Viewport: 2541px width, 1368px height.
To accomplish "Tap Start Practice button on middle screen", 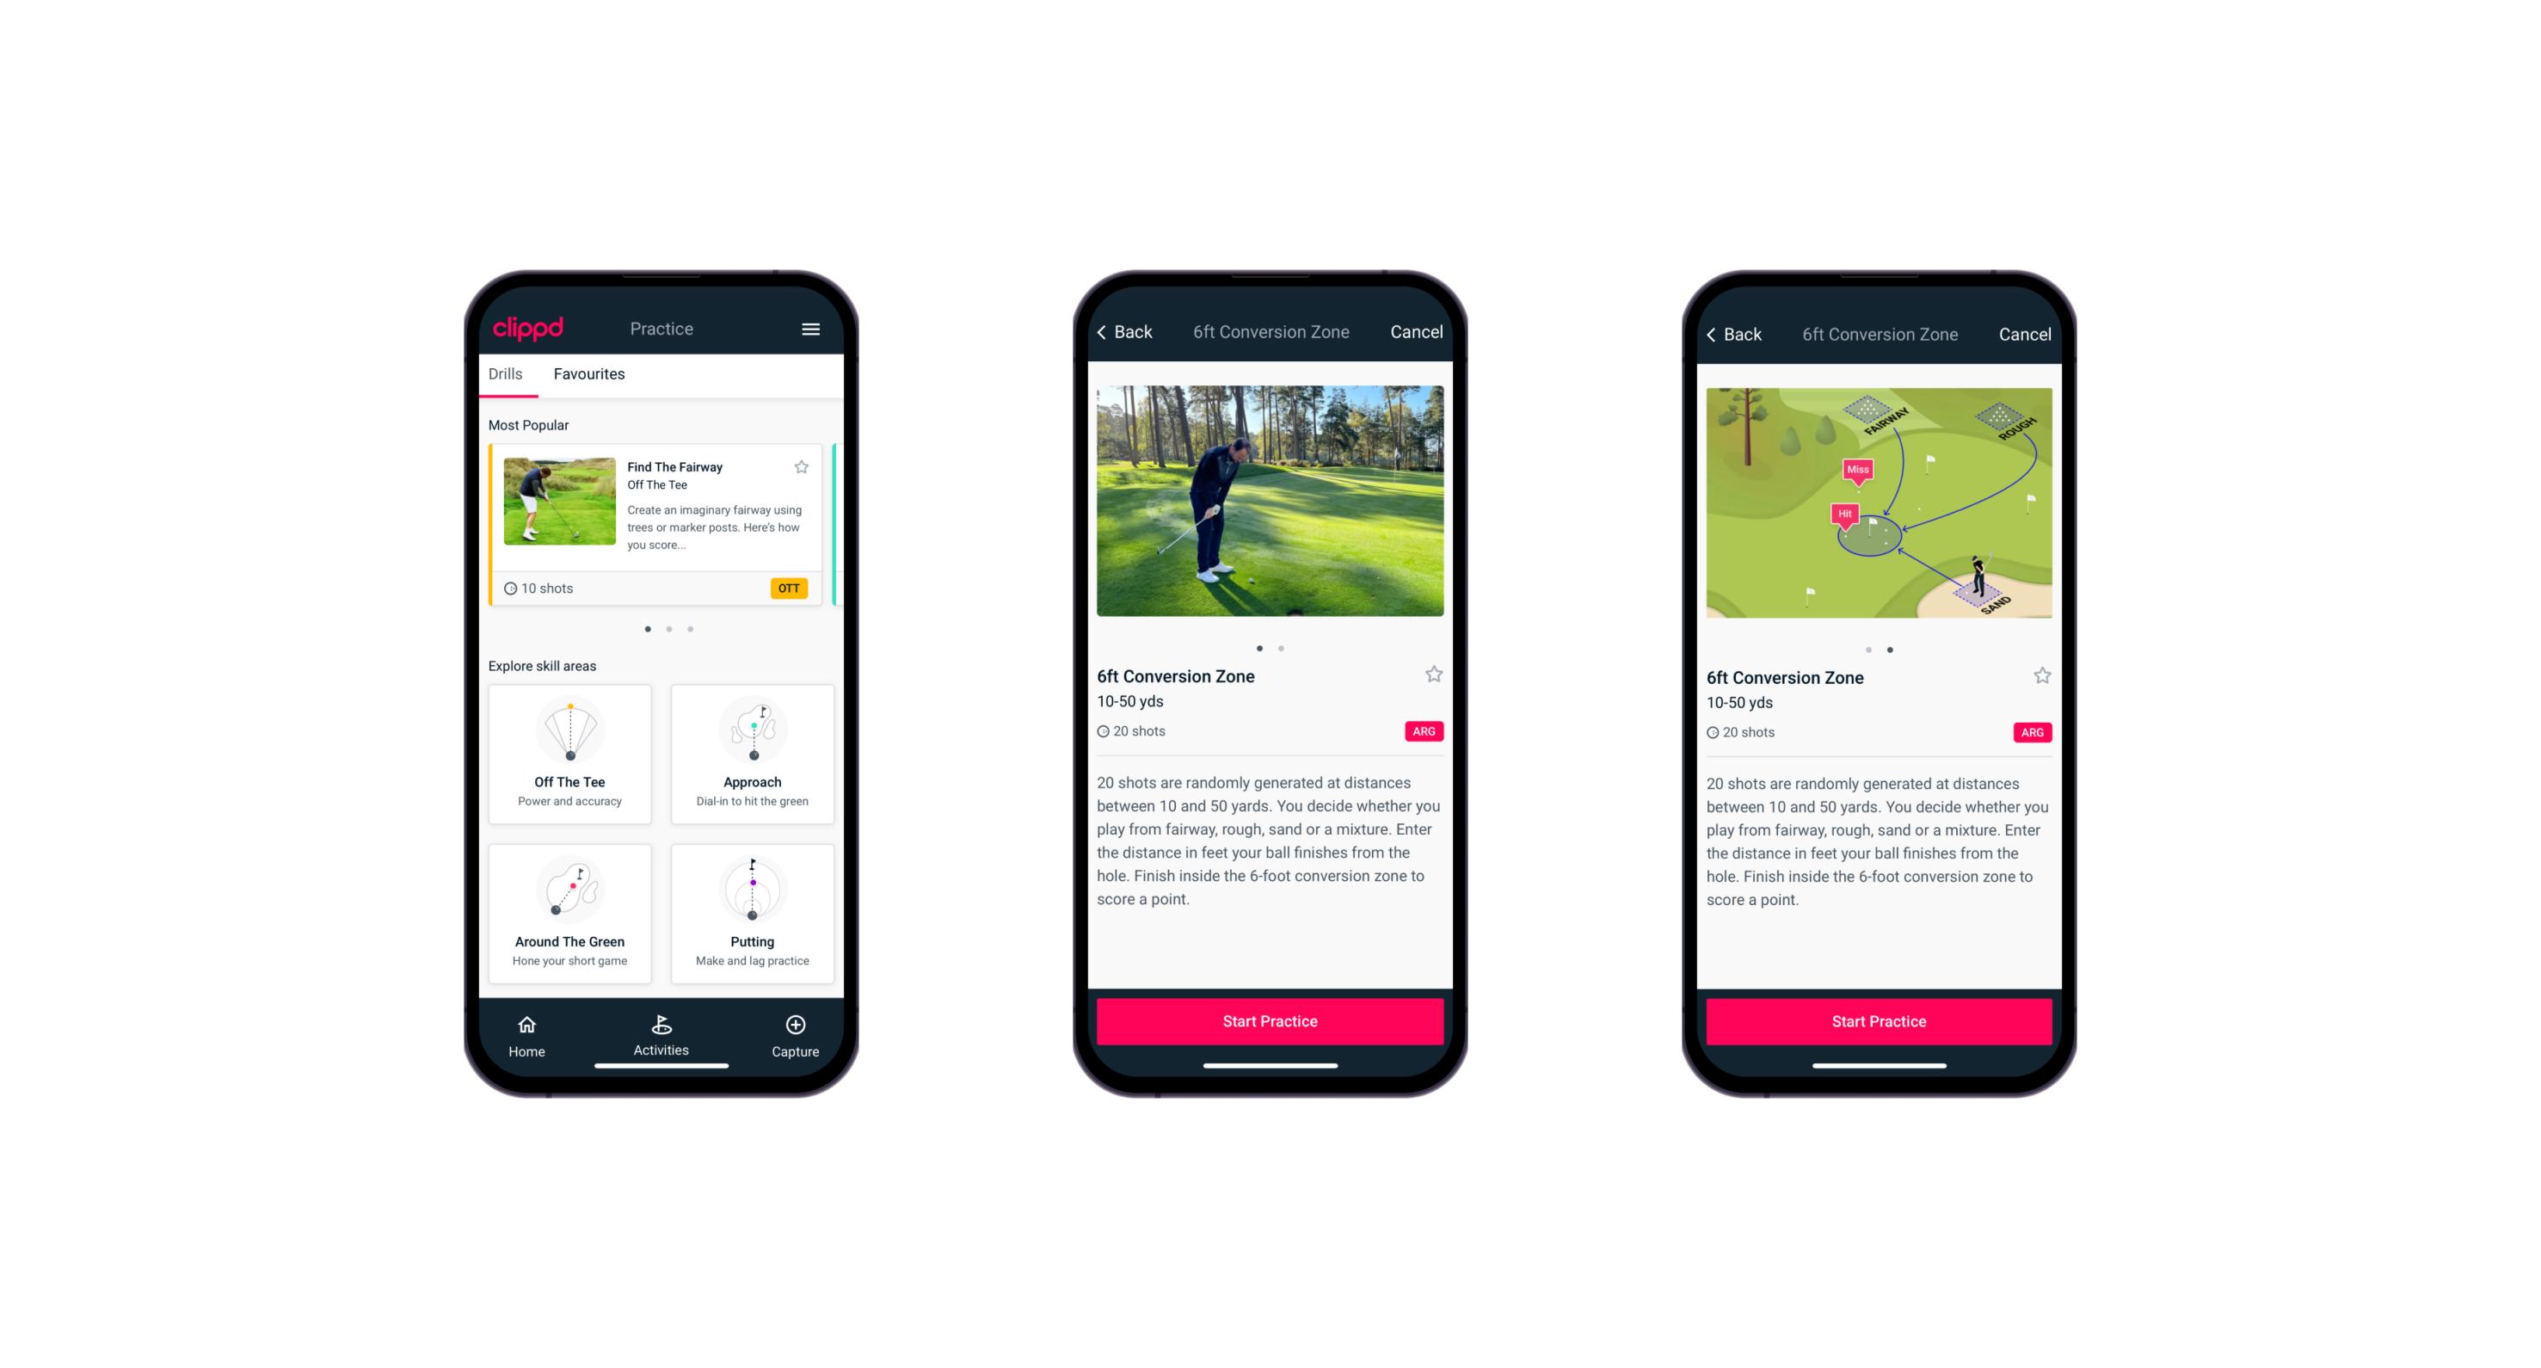I will tap(1270, 1021).
